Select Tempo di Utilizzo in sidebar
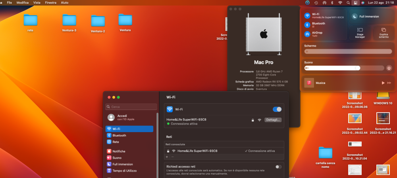Viewport: 397px width, 178px height. pyautogui.click(x=129, y=171)
